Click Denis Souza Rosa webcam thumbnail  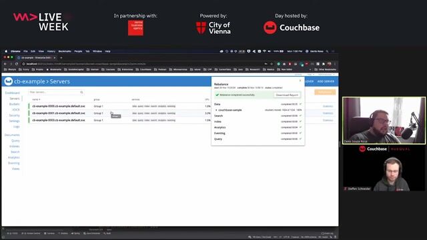pyautogui.click(x=384, y=120)
